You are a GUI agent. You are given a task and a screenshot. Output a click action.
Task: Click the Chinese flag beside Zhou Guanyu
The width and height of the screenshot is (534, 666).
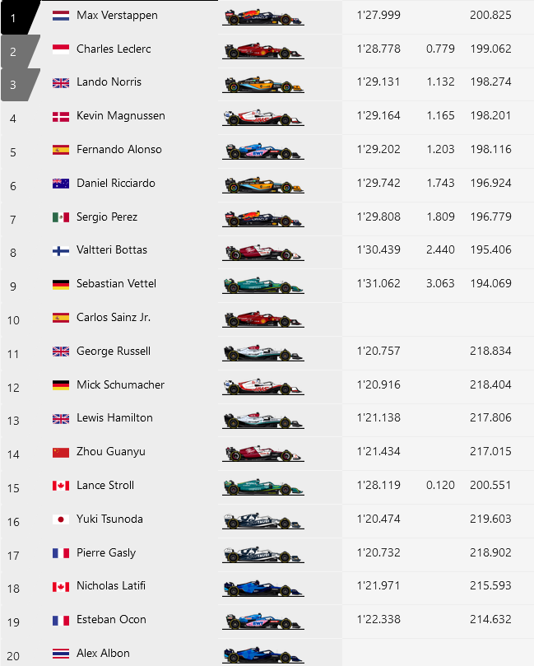[60, 452]
